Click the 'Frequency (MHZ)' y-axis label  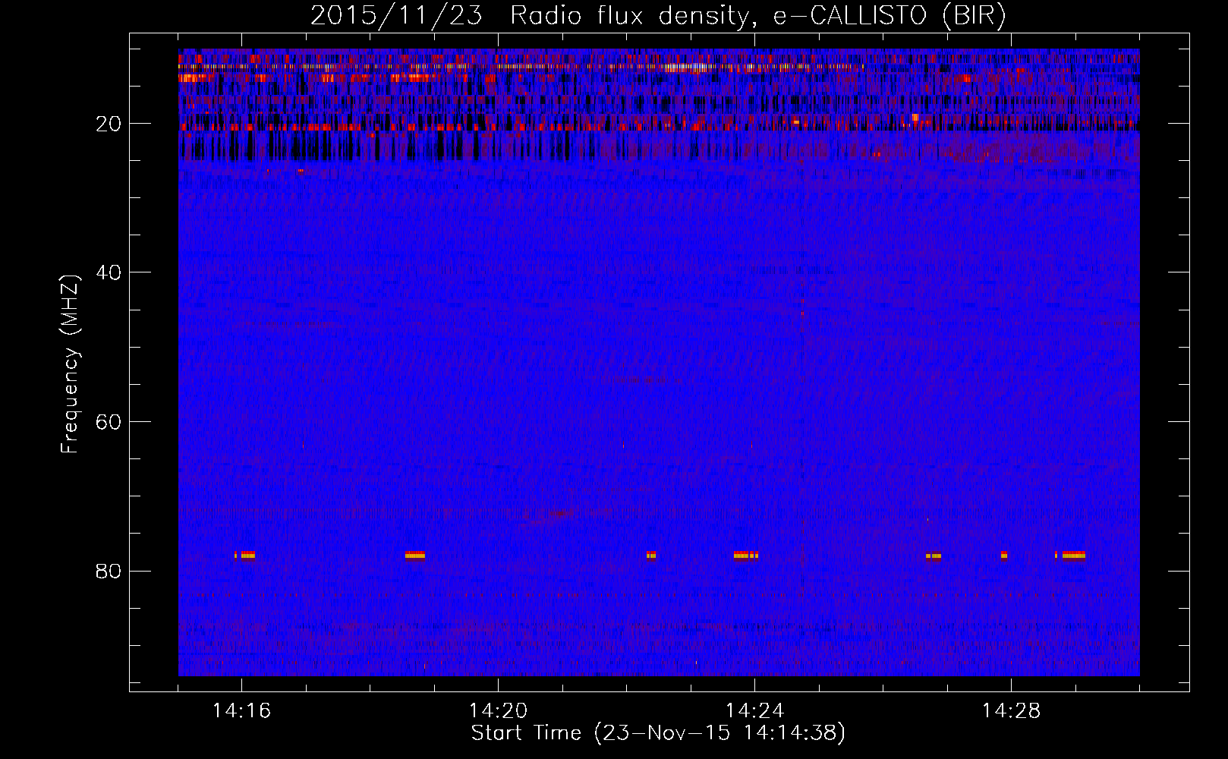(x=70, y=364)
